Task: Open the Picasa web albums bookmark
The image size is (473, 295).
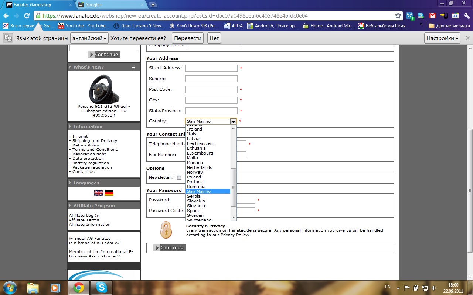Action: click(x=384, y=26)
